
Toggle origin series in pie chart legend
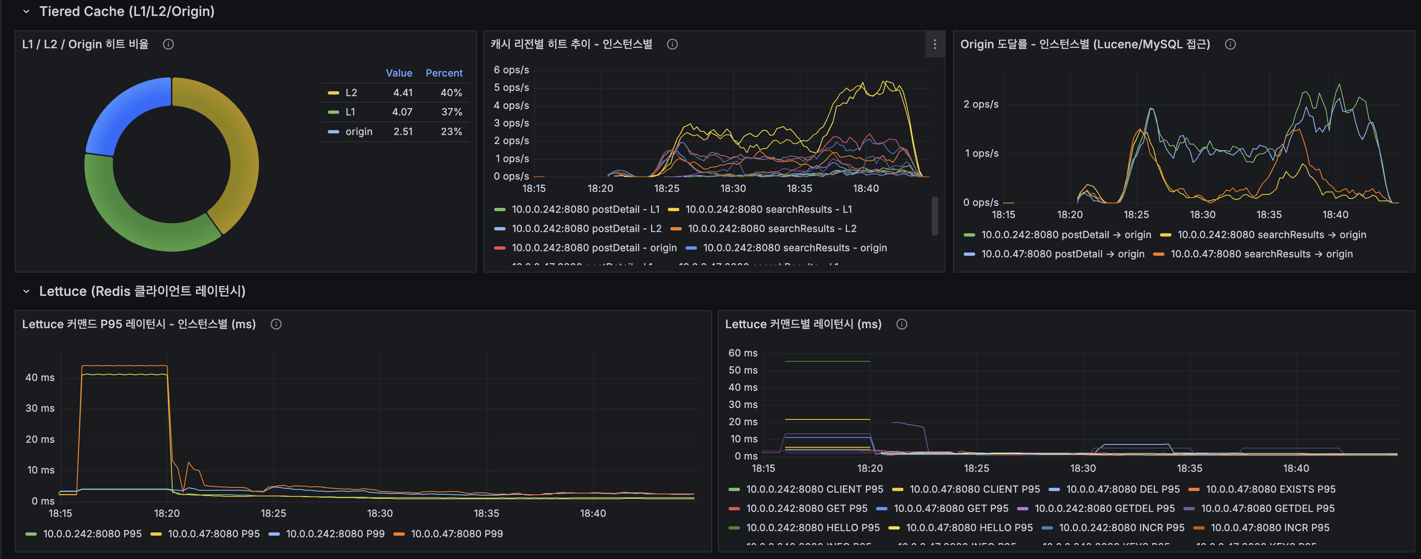[x=359, y=132]
